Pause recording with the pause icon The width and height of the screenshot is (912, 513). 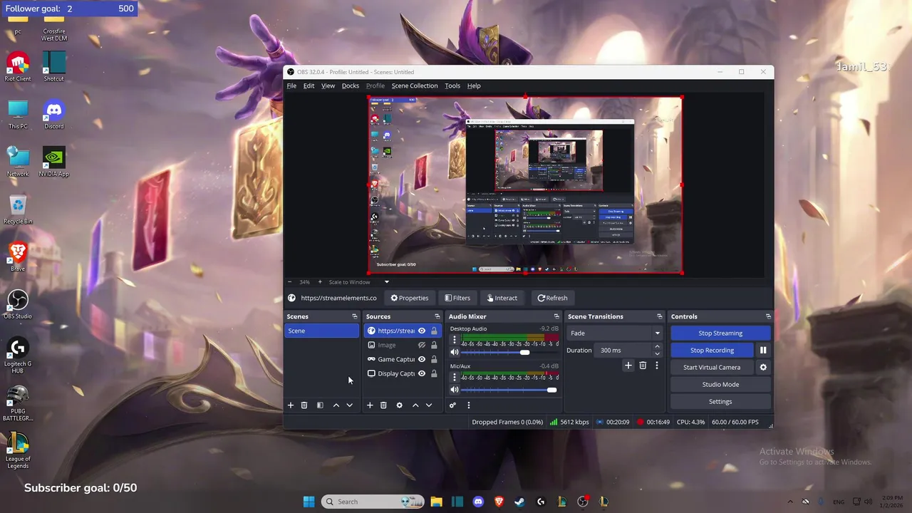pos(763,351)
